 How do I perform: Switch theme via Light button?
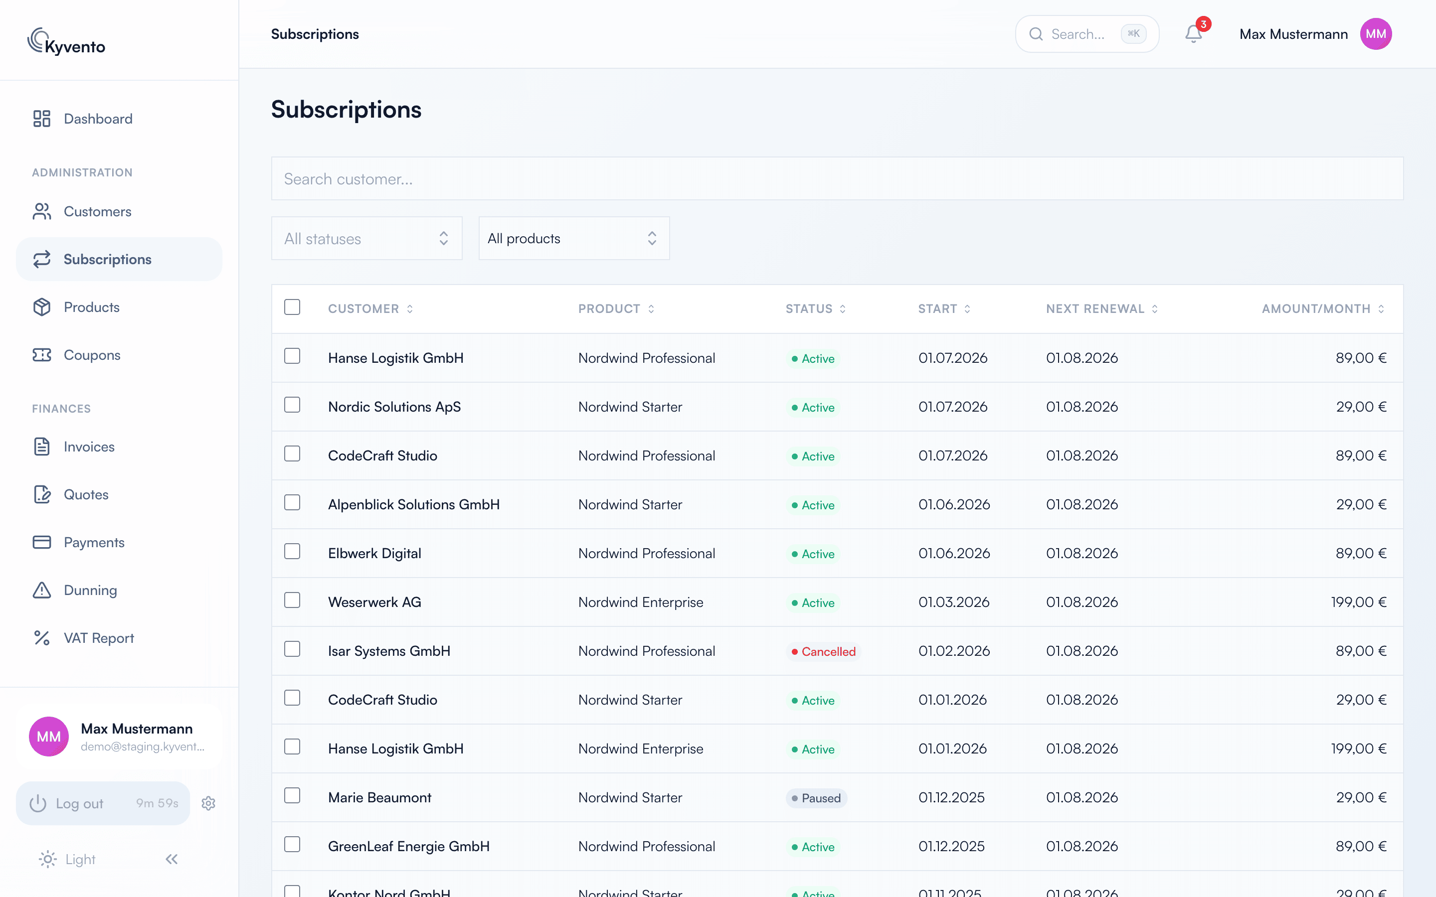(66, 859)
